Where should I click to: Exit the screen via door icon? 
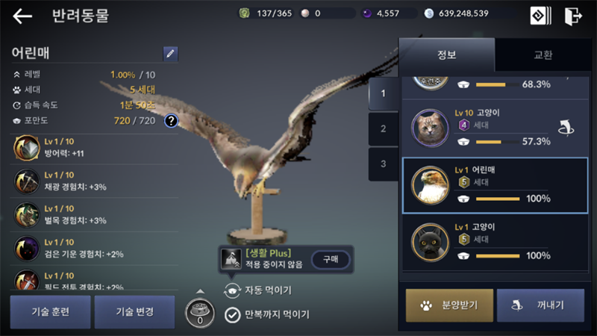573,16
